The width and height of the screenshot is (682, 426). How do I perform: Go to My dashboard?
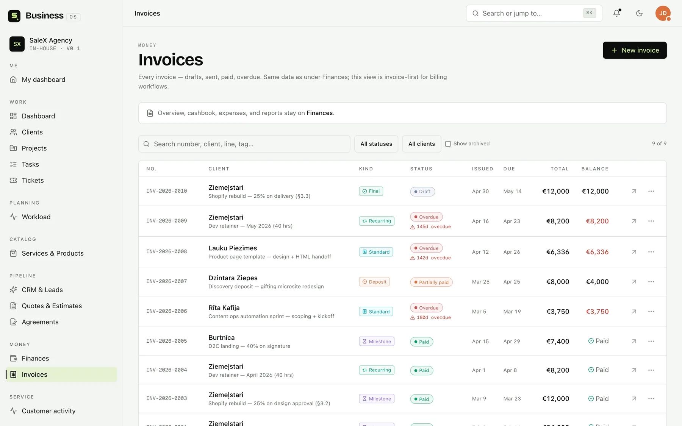click(x=61, y=80)
